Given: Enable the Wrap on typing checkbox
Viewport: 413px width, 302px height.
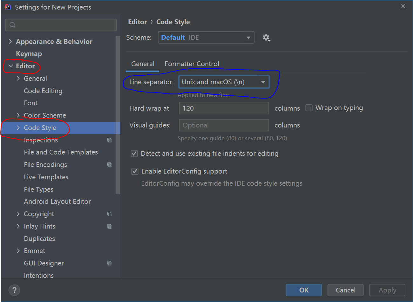Looking at the screenshot, I should click(309, 108).
